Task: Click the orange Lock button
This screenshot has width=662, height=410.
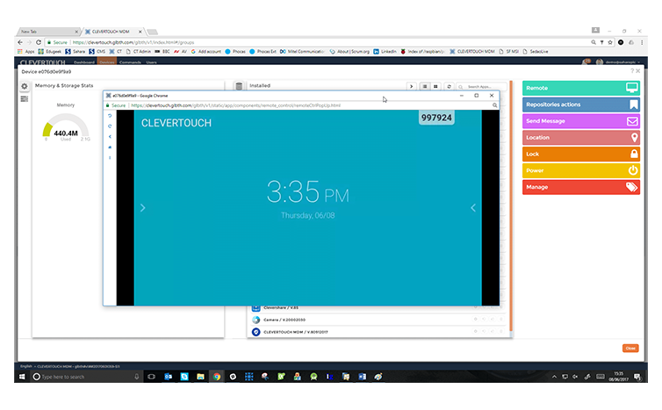Action: click(581, 154)
